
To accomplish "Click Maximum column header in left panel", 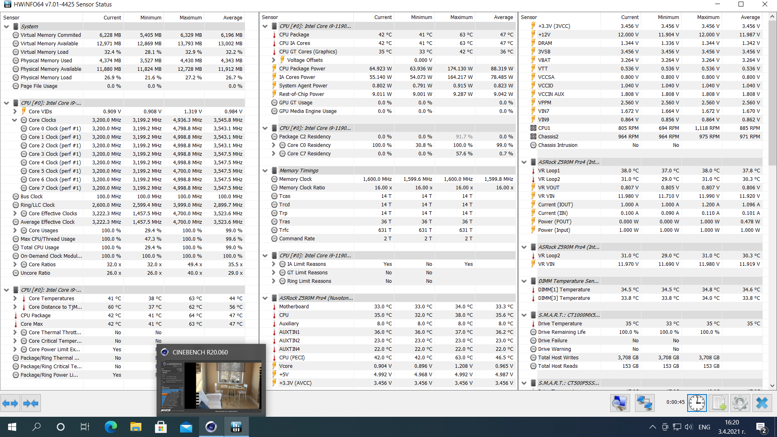I will point(184,17).
